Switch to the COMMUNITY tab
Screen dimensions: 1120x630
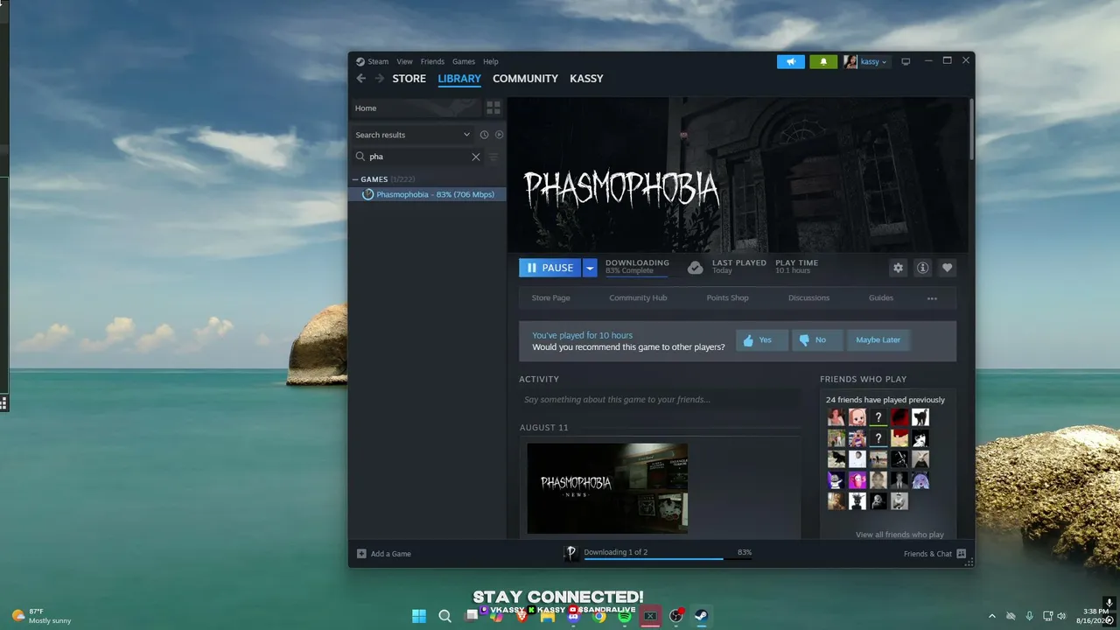525,79
